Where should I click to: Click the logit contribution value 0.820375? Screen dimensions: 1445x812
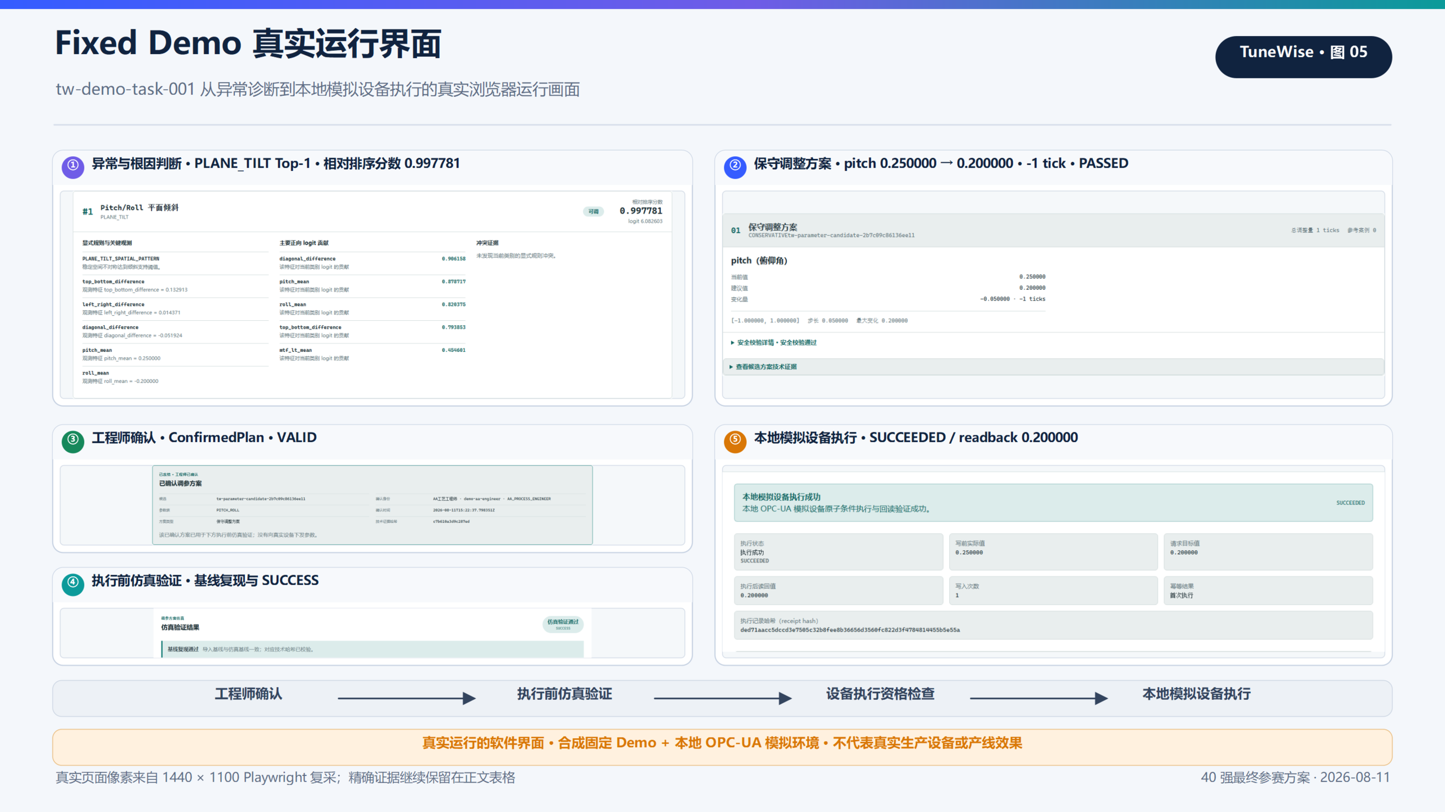pyautogui.click(x=454, y=304)
